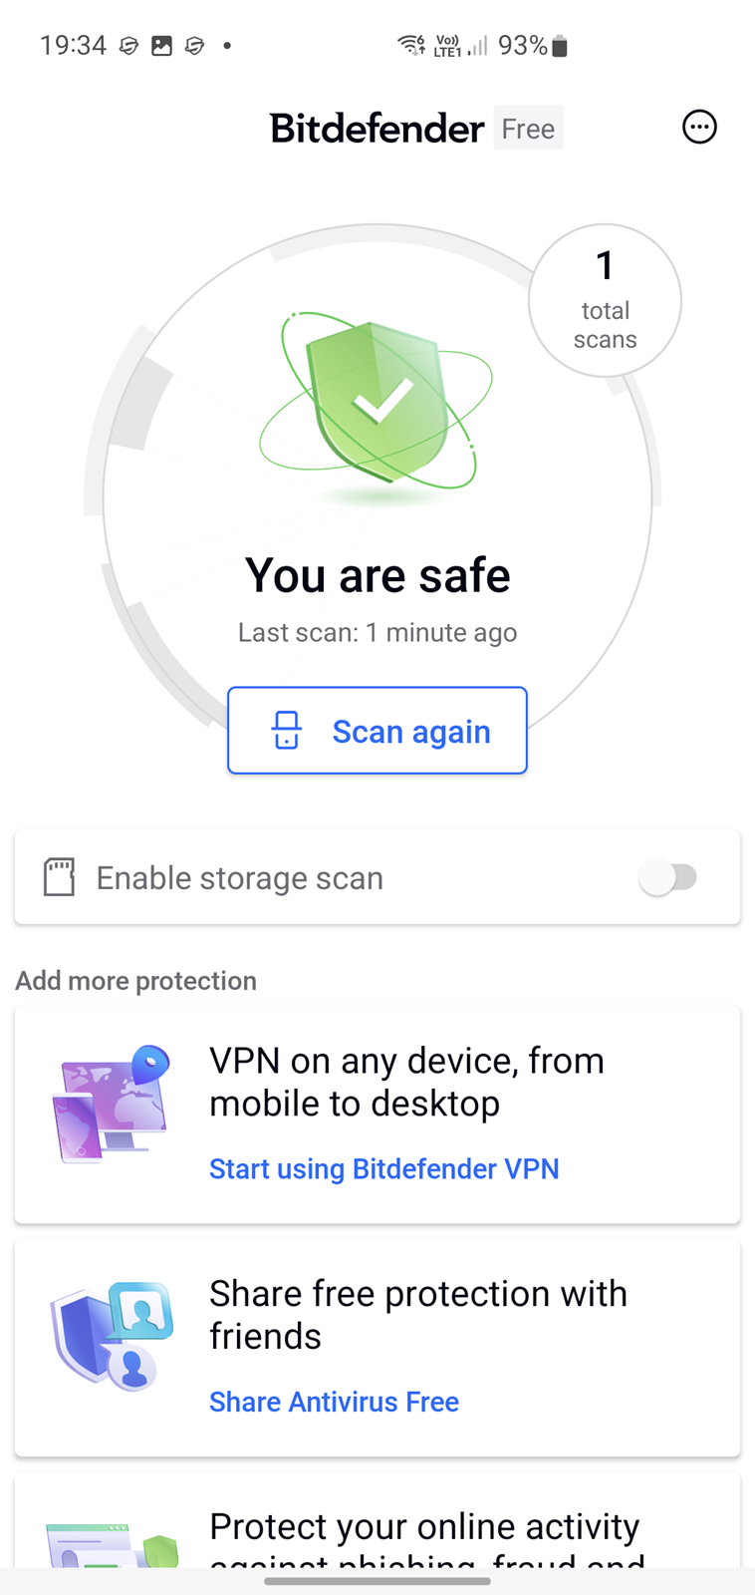Screen dimensions: 755x1595
Task: Tap the SD card storage icon
Action: tap(59, 877)
